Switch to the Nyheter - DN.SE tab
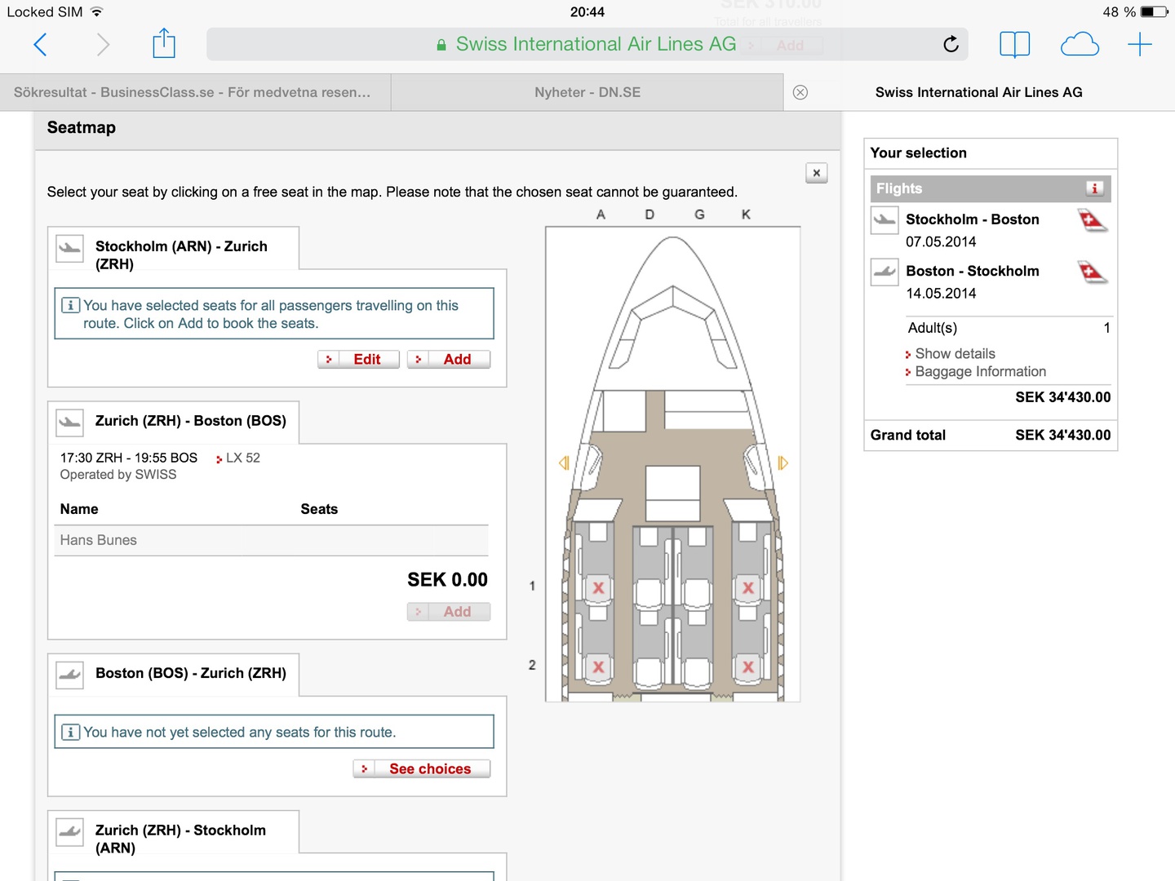Screen dimensions: 1175x881 587,92
